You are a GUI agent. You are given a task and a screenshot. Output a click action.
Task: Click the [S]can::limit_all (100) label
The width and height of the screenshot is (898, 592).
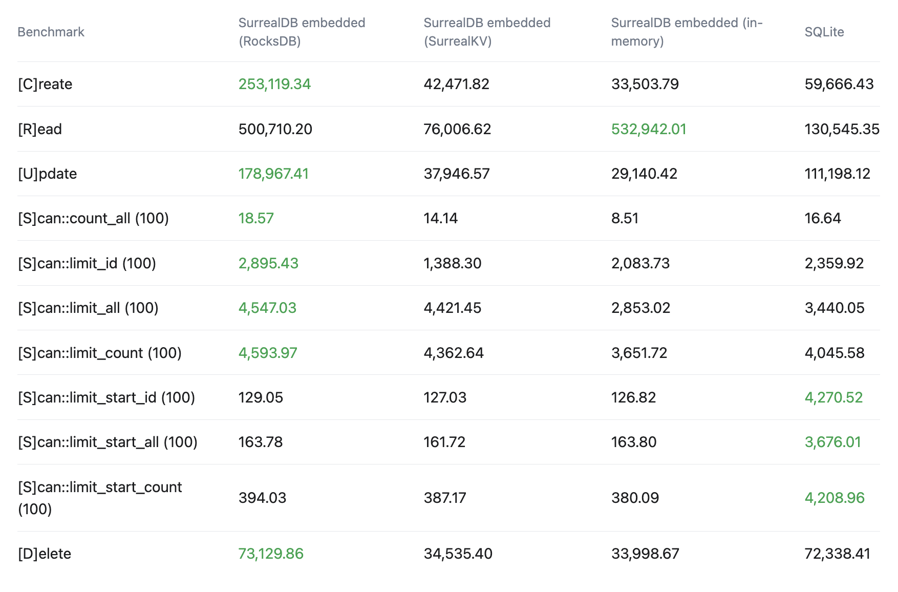tap(88, 308)
